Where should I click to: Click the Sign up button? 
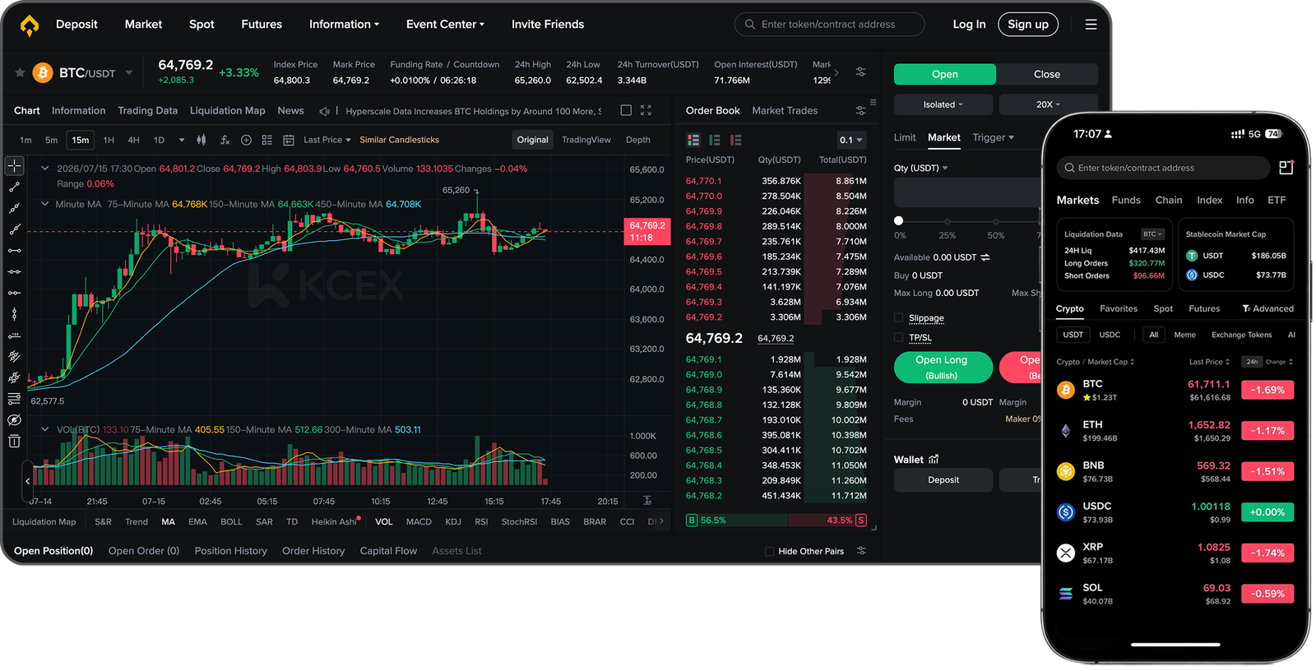coord(1028,25)
